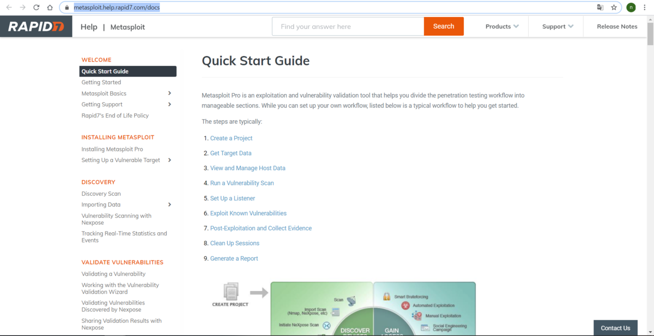654x336 pixels.
Task: Bookmark this page with the star icon
Action: tap(614, 8)
